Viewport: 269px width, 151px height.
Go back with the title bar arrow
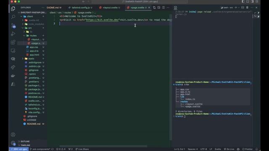pos(83,2)
